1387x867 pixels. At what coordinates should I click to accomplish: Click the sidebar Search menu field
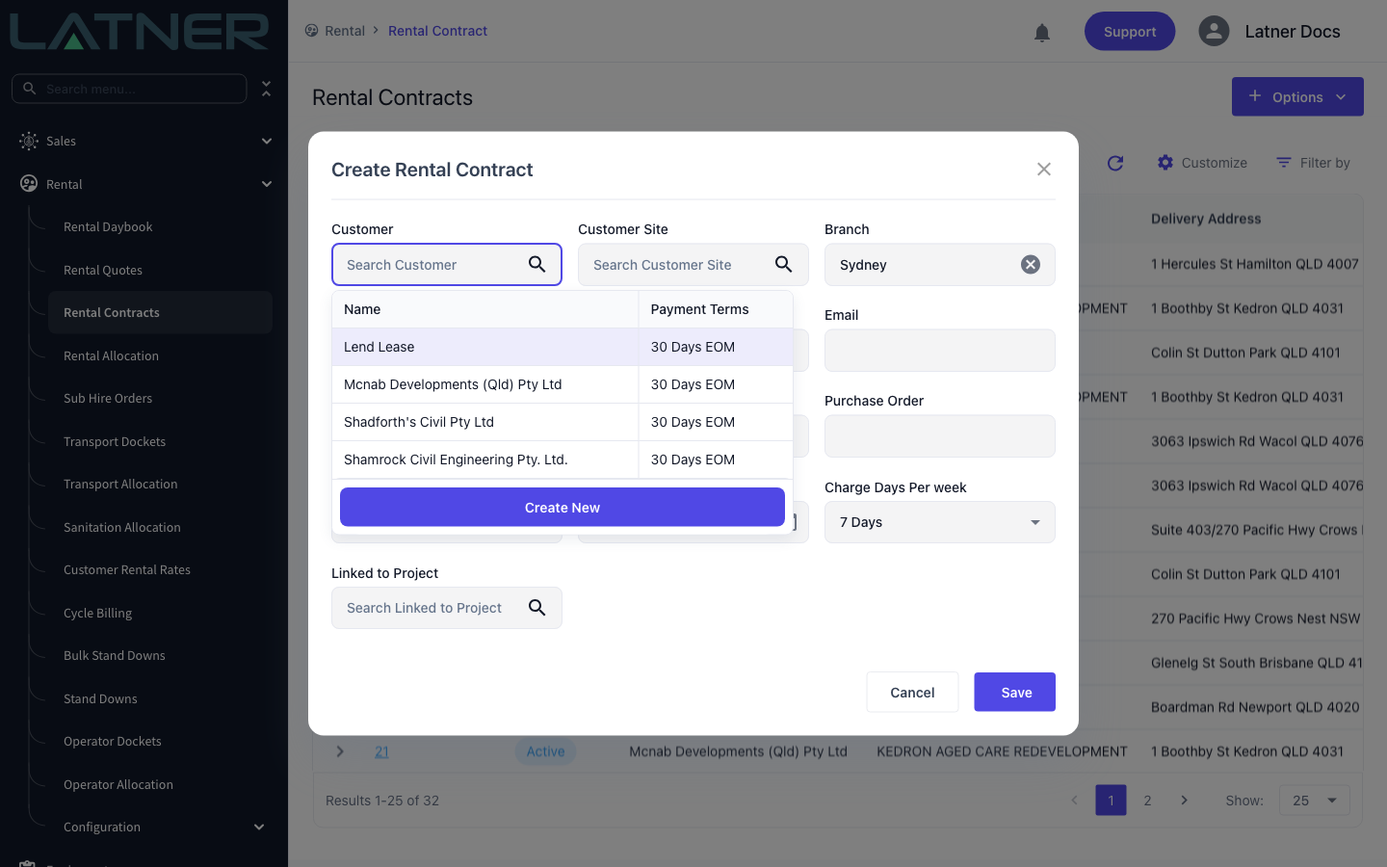tap(129, 89)
